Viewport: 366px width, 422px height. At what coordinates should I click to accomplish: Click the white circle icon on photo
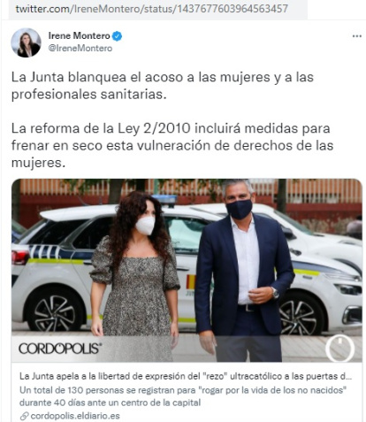(339, 349)
